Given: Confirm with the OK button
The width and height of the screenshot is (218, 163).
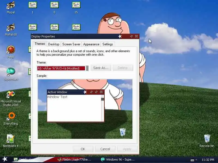Looking at the screenshot, I should [83, 149].
